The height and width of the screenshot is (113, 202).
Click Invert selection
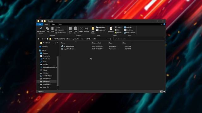130,33
